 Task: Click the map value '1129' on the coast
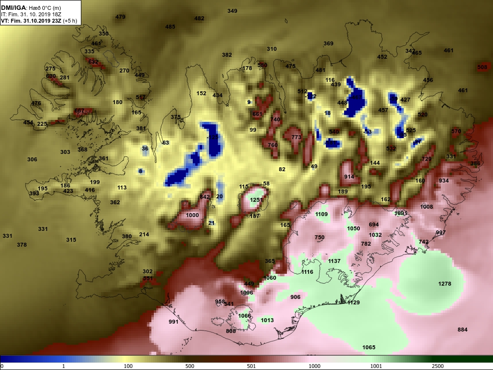353,302
